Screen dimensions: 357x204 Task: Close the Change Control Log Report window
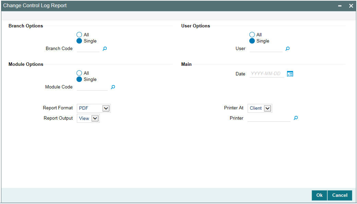[x=351, y=6]
